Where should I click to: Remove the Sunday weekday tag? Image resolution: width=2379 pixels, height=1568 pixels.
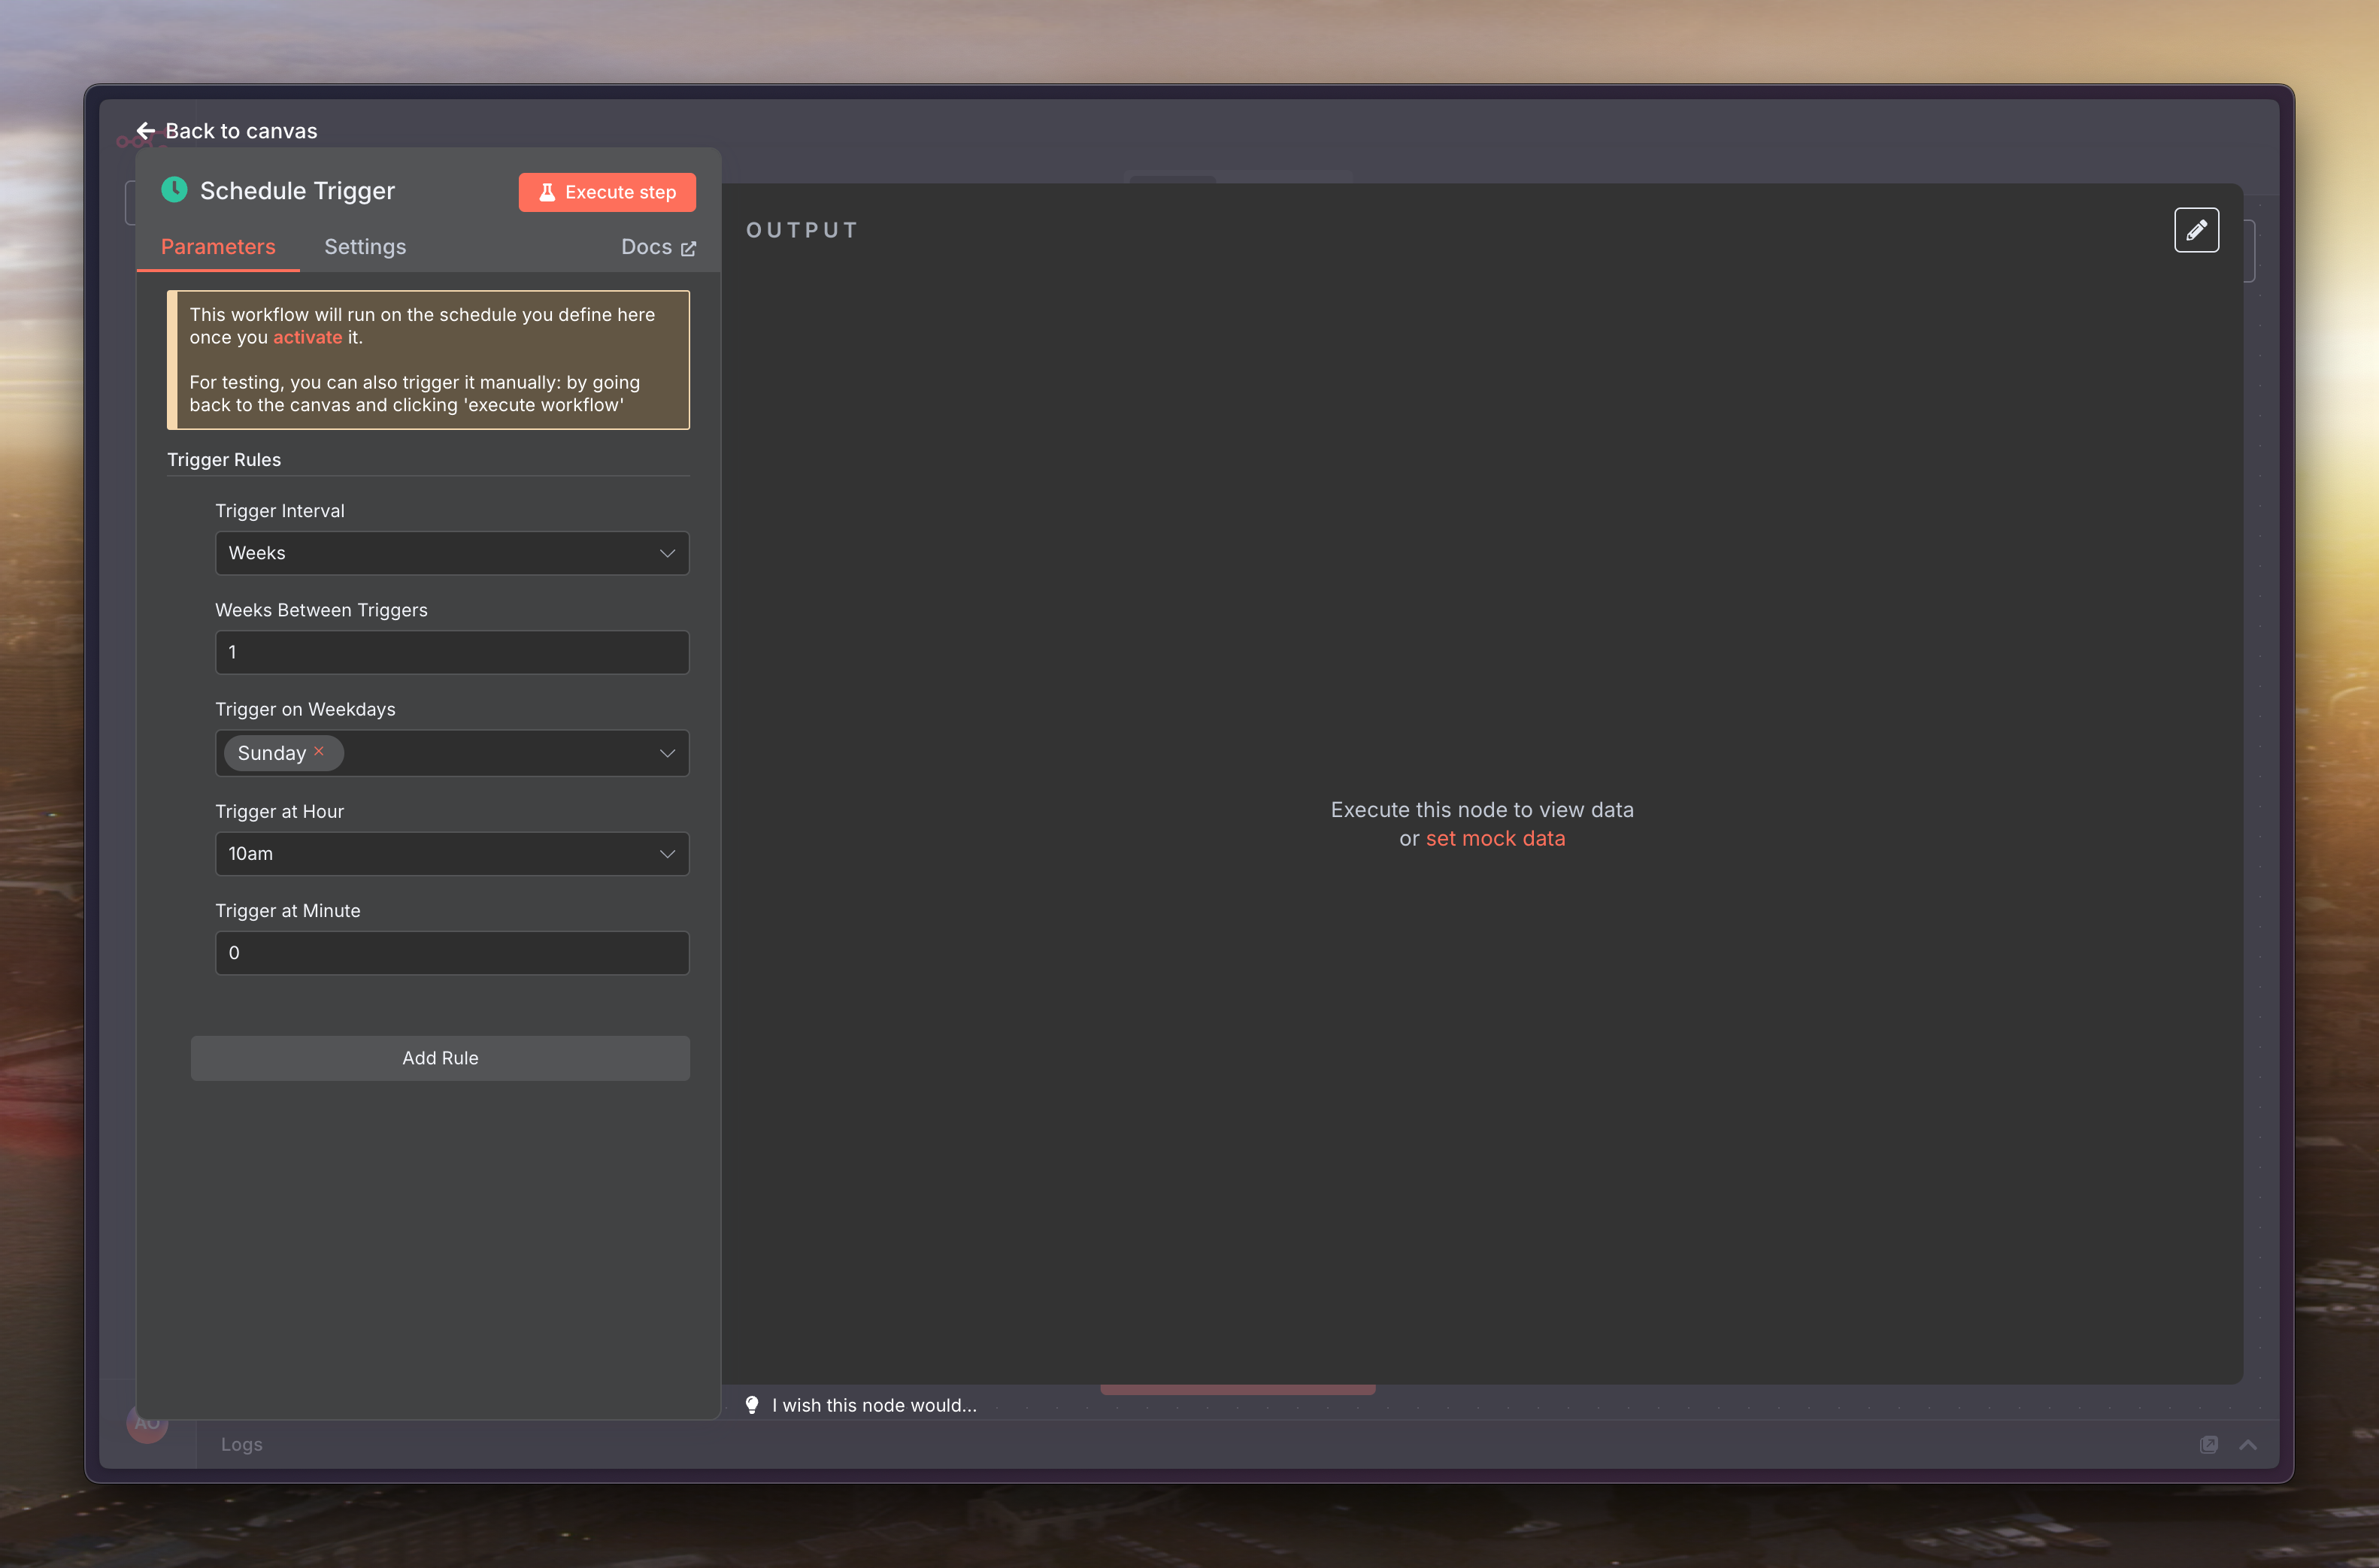click(x=319, y=752)
